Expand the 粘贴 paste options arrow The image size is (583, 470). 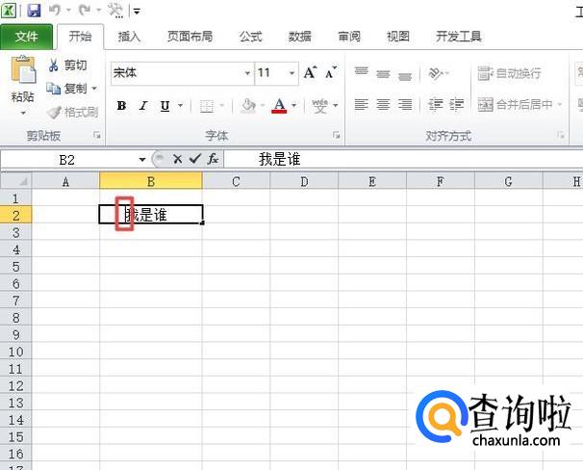pos(23,113)
